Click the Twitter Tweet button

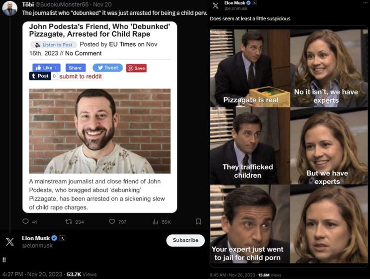click(x=107, y=68)
